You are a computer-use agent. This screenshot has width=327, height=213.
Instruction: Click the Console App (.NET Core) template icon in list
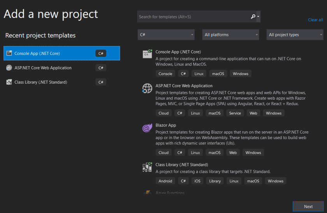(147, 54)
